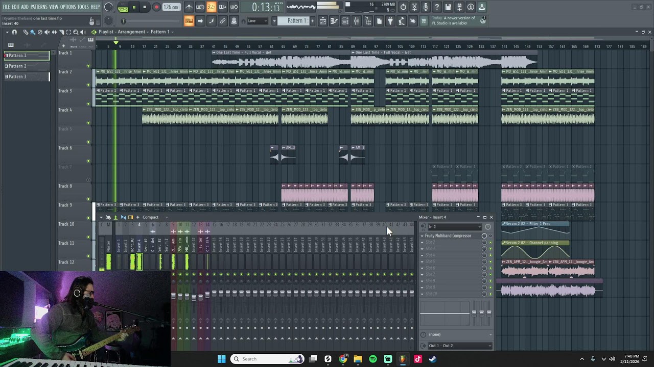This screenshot has height=367, width=654.
Task: Open audio editor scissors icon
Action: 414,7
